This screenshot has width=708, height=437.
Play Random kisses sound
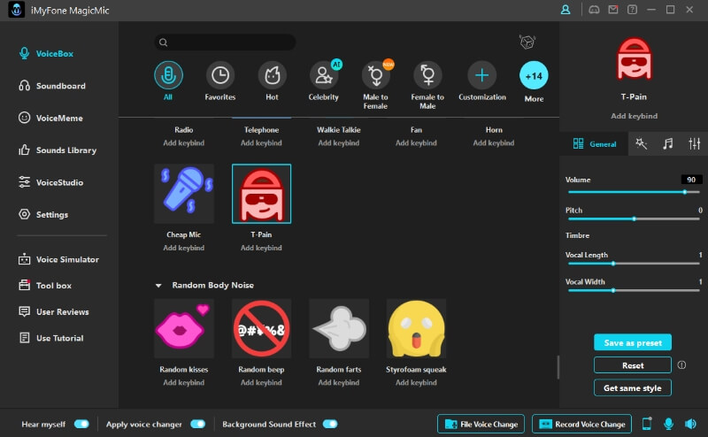[184, 329]
